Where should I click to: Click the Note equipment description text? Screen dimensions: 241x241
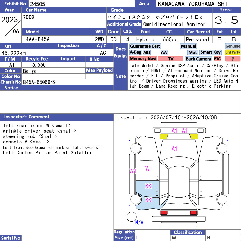tap(183, 76)
